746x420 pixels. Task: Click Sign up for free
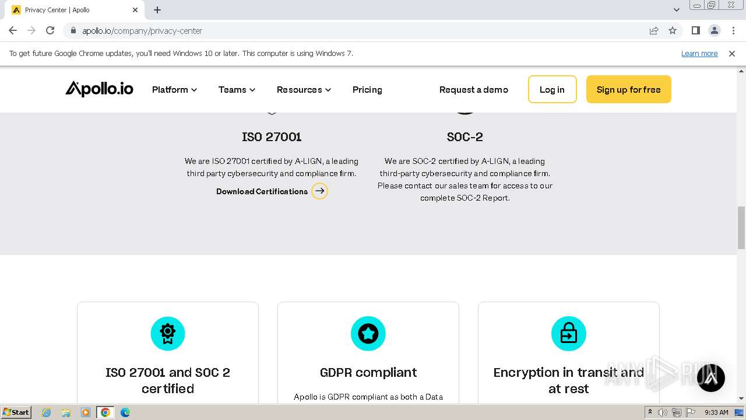(629, 89)
